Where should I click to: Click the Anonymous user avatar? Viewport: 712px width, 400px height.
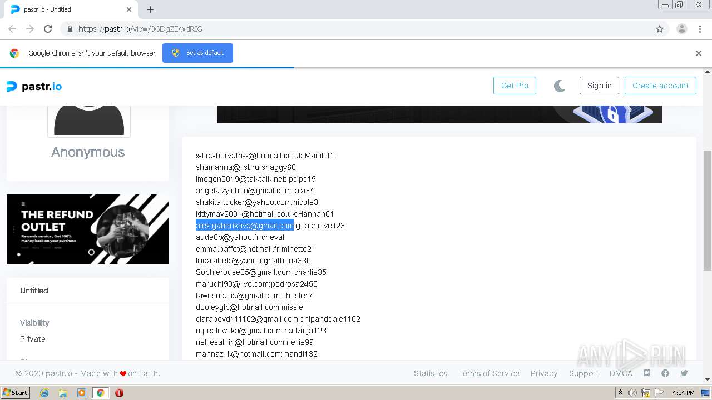point(89,121)
